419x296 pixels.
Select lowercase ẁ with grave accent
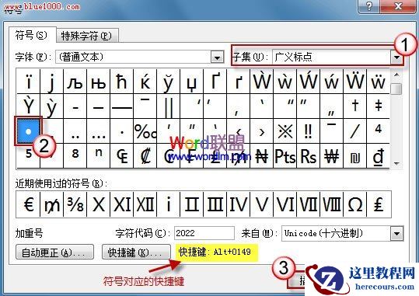pos(285,82)
